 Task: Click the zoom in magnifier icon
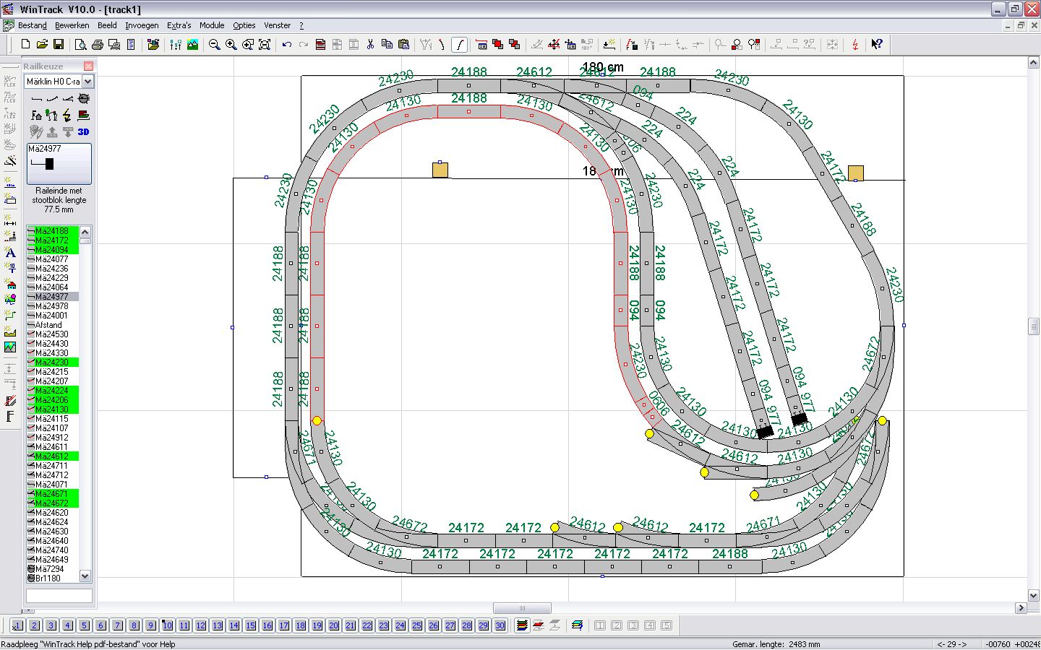tap(231, 45)
